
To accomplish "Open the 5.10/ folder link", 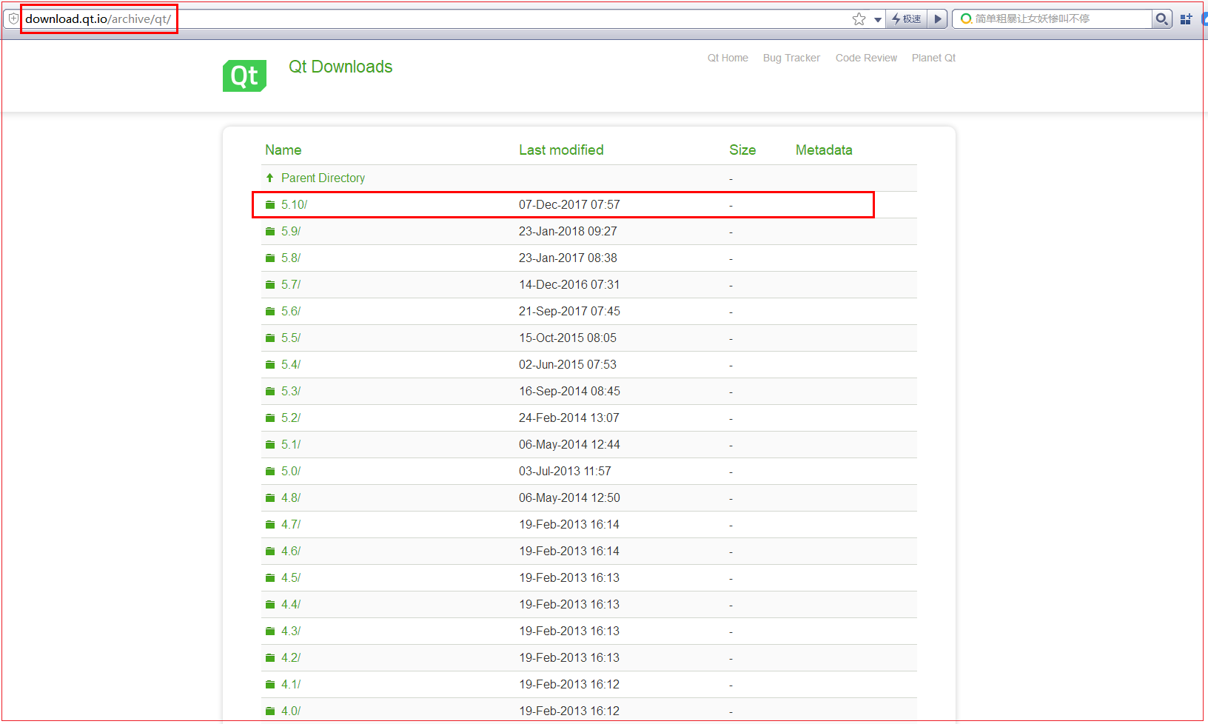I will point(294,205).
